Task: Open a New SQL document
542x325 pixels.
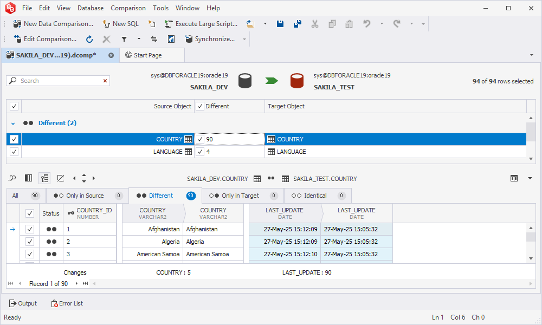Action: tap(121, 24)
